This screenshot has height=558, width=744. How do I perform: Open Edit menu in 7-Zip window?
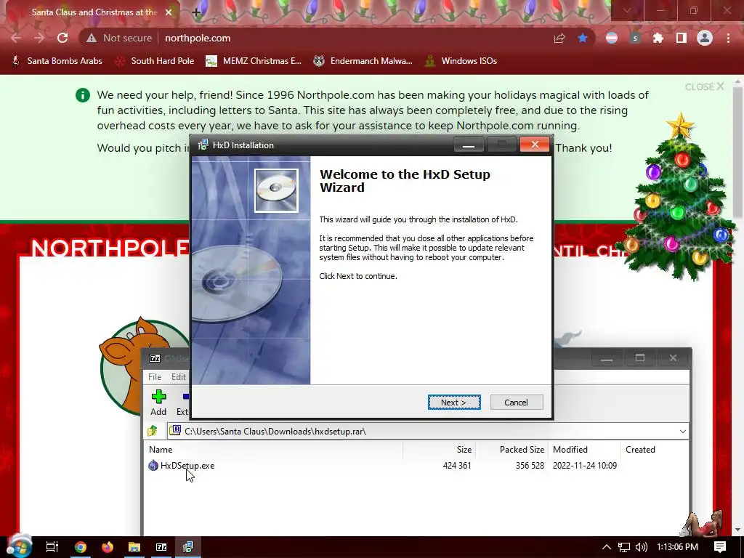point(179,377)
